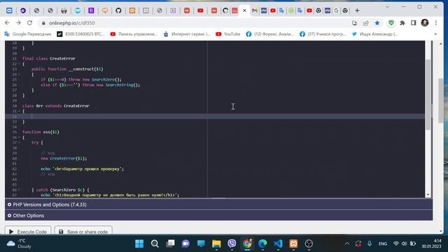Click 'function sss($i)' on line 35
The image size is (448, 252).
click(x=41, y=132)
